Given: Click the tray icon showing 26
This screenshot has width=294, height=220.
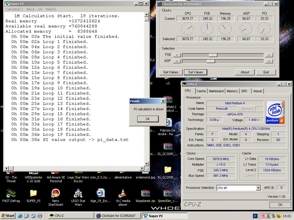Looking at the screenshot, I should (x=268, y=216).
